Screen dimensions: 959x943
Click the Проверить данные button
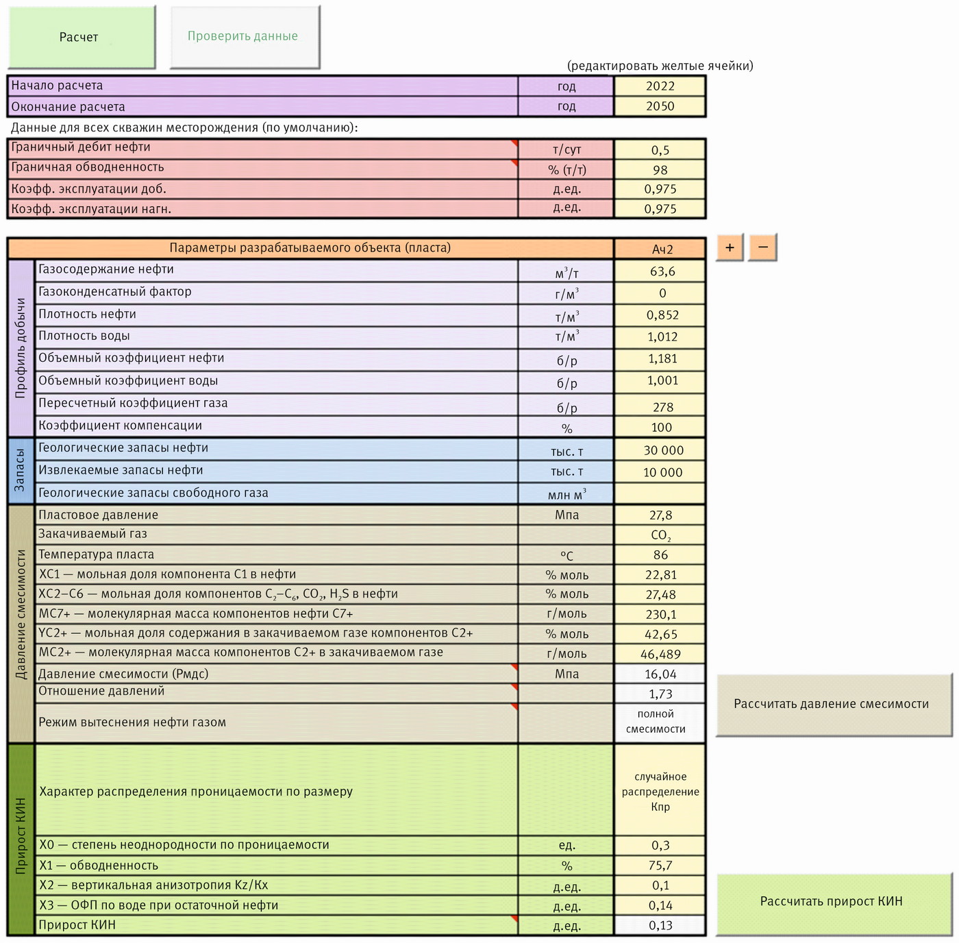click(x=245, y=37)
